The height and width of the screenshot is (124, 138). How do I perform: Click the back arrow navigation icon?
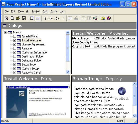coord(57,18)
